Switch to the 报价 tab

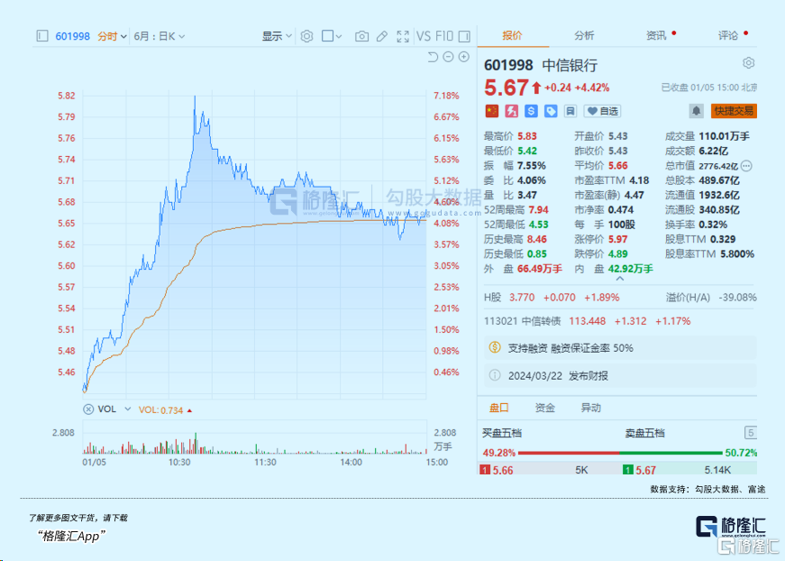click(x=512, y=35)
